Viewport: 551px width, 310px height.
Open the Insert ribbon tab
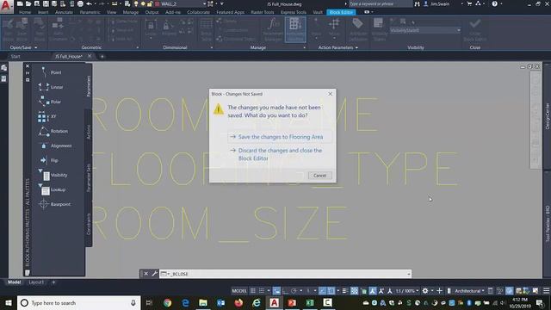[x=43, y=12]
